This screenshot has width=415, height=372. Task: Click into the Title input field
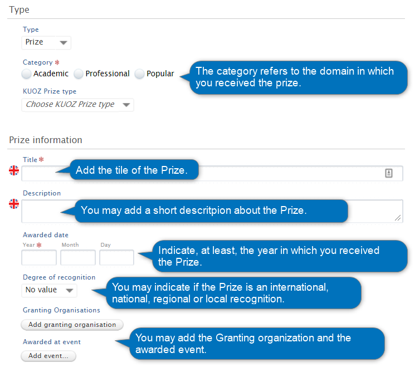[212, 173]
